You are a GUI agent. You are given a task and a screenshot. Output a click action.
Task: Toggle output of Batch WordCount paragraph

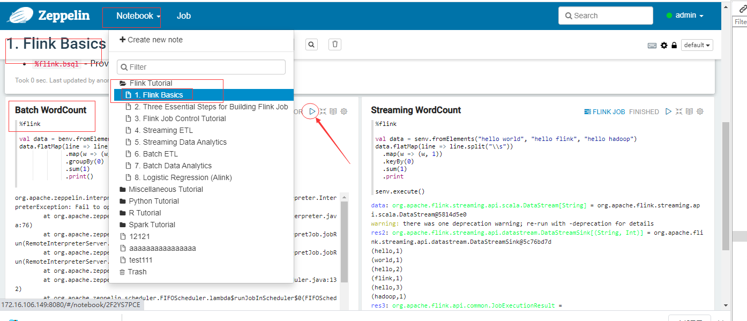[x=333, y=111]
